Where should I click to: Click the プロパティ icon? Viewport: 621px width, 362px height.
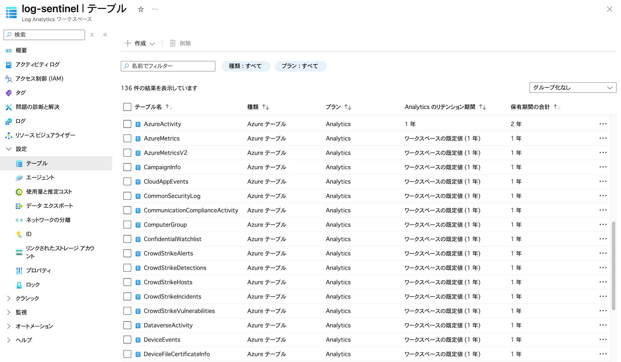point(19,270)
